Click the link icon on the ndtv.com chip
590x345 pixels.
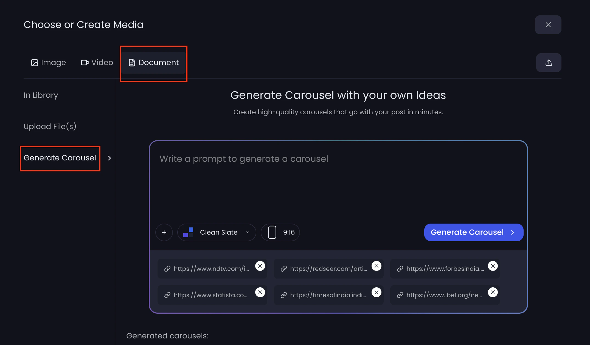[167, 268]
